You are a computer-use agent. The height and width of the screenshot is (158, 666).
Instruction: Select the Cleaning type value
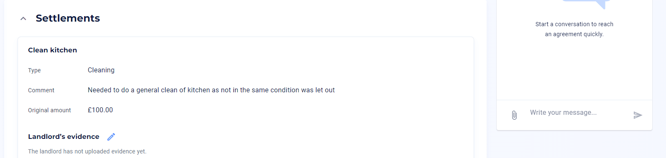click(x=101, y=70)
